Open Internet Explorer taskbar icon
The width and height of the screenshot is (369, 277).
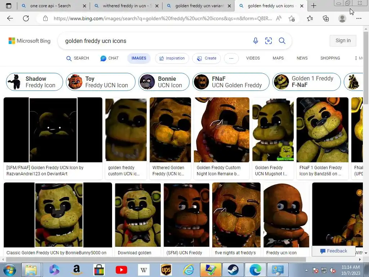tap(188, 270)
